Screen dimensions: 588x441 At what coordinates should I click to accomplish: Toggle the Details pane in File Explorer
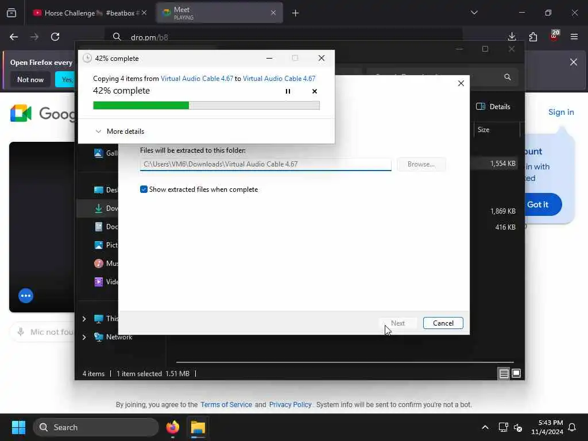493,106
